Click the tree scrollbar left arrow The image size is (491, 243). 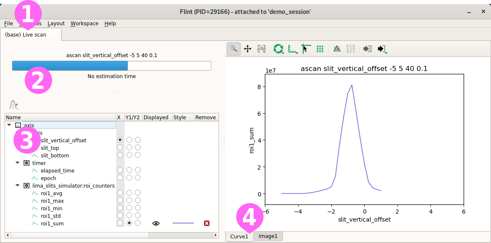(x=8, y=235)
